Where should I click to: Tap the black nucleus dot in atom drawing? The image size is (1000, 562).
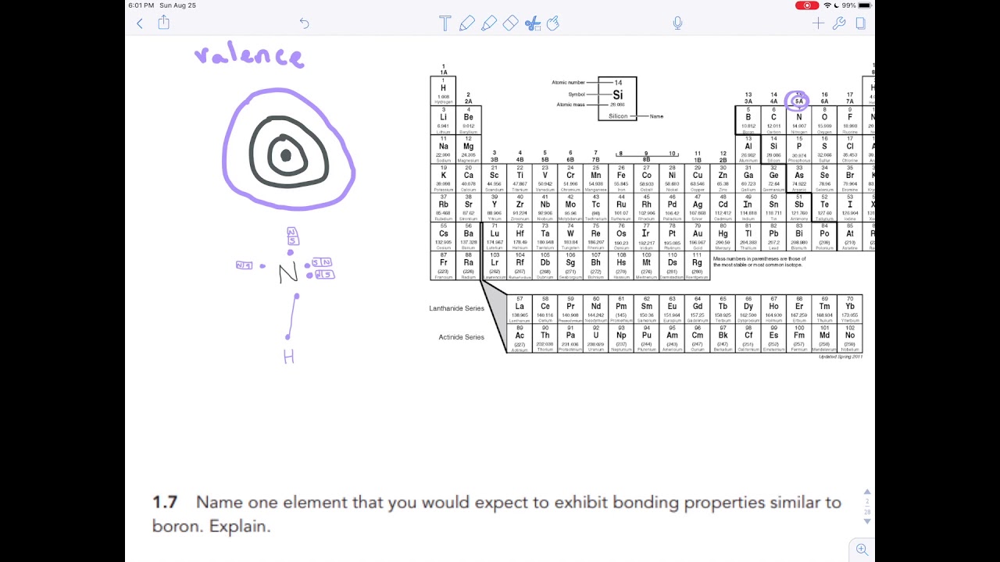[x=286, y=156]
